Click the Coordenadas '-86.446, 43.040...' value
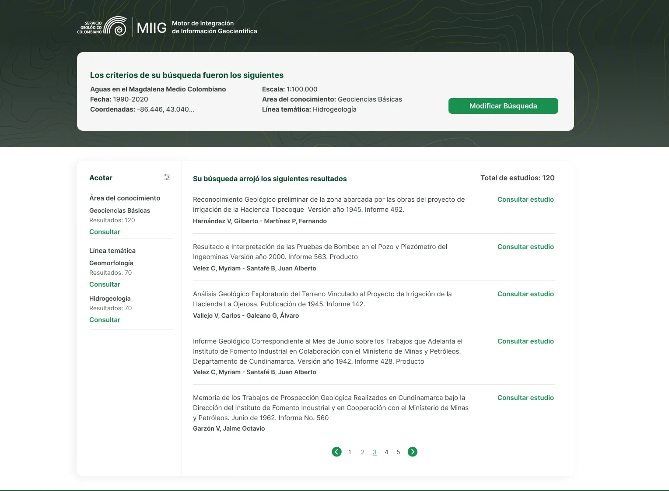The image size is (669, 491). (165, 109)
